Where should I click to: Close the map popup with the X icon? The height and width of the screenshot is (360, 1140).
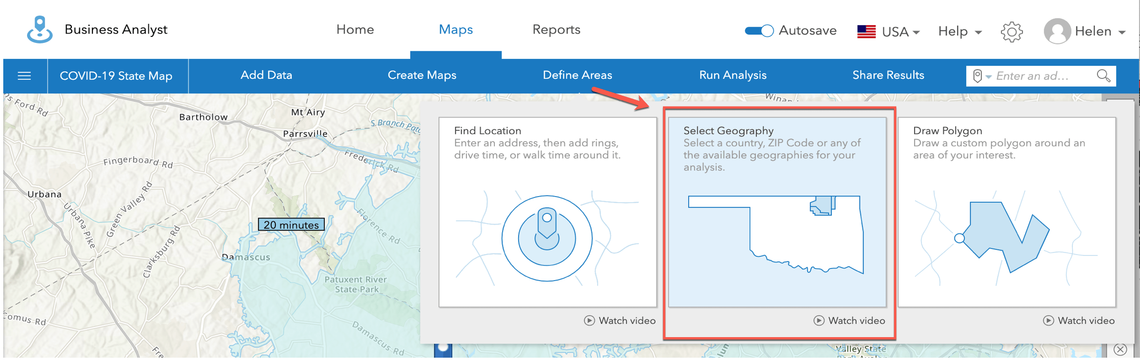pos(1120,349)
